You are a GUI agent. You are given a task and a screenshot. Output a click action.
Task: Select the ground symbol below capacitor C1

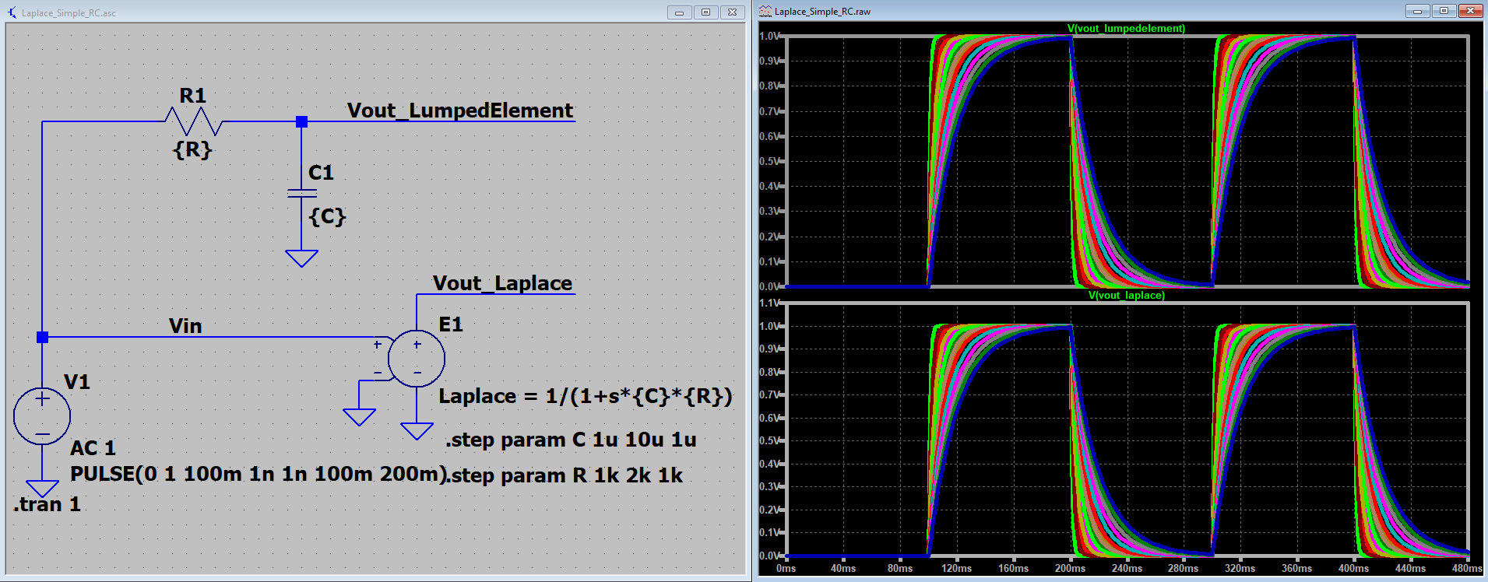coord(301,258)
